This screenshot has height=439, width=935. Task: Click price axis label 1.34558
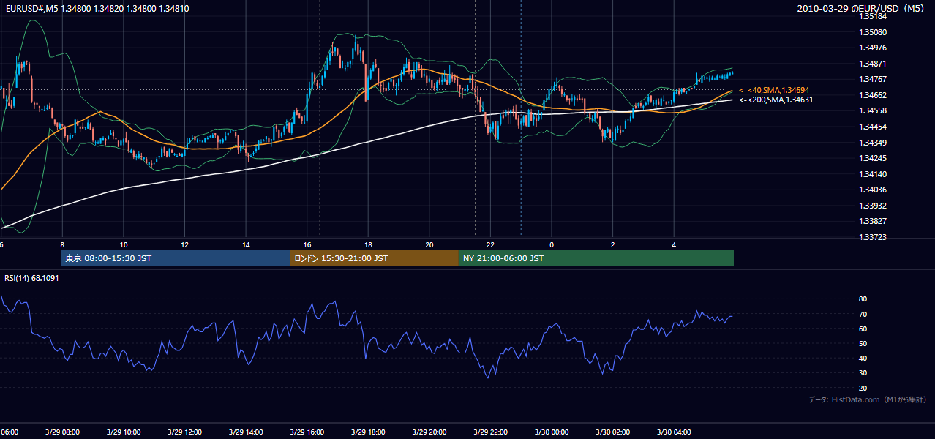point(873,110)
